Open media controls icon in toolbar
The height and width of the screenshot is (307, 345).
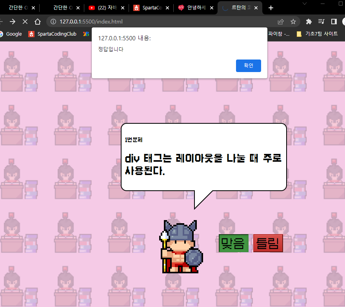tap(321, 22)
